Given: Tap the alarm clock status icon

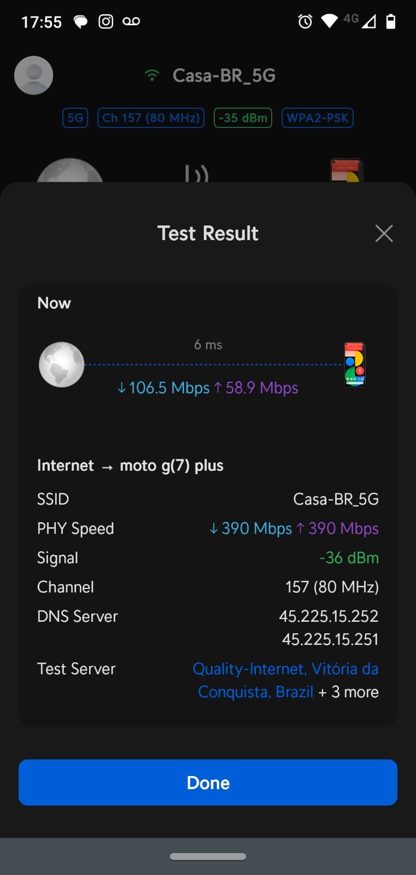Looking at the screenshot, I should click(305, 21).
